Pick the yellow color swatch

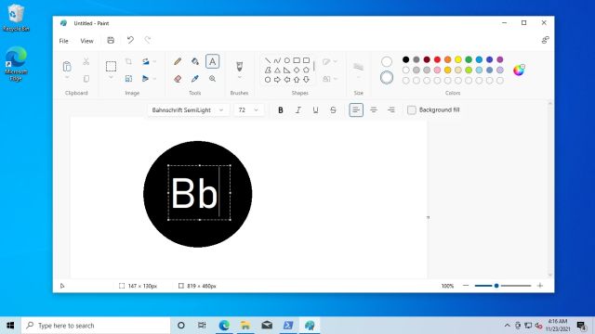[x=458, y=59]
